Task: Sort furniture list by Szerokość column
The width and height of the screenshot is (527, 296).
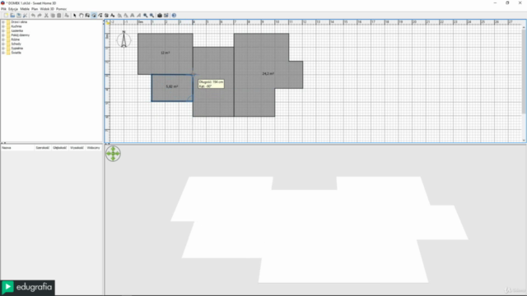Action: pos(43,148)
